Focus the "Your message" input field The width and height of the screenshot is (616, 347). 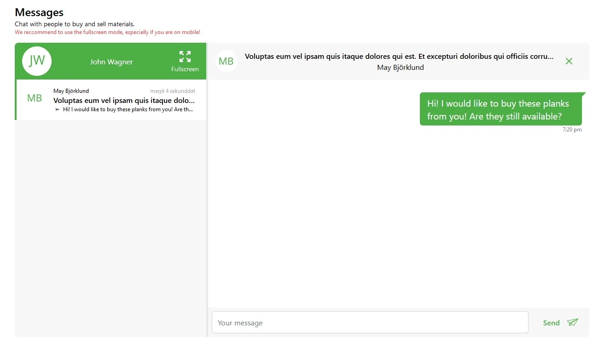(x=369, y=322)
